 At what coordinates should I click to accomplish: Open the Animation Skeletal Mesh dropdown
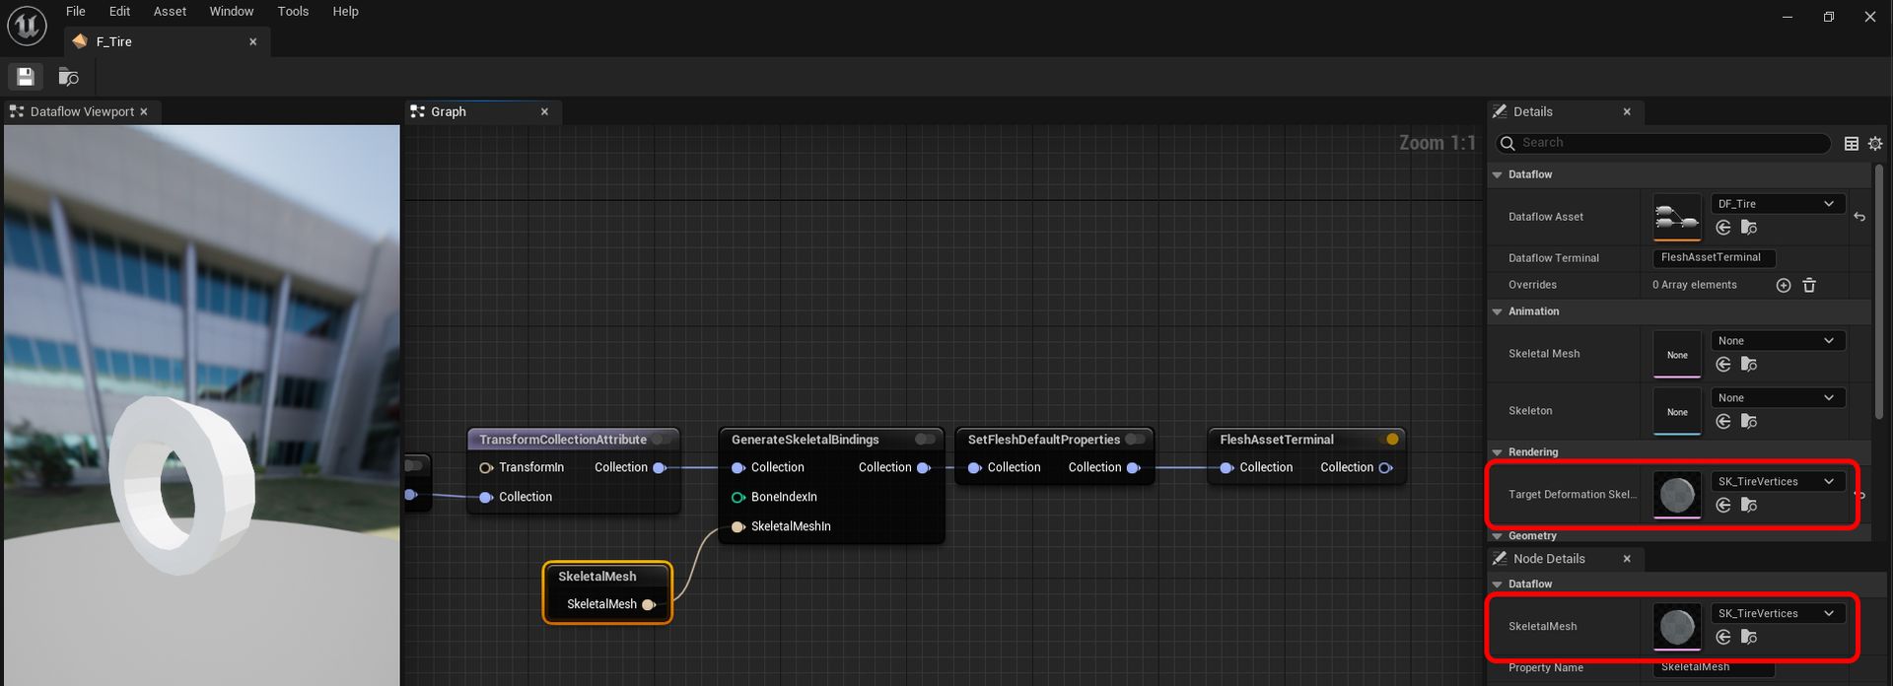click(x=1777, y=341)
